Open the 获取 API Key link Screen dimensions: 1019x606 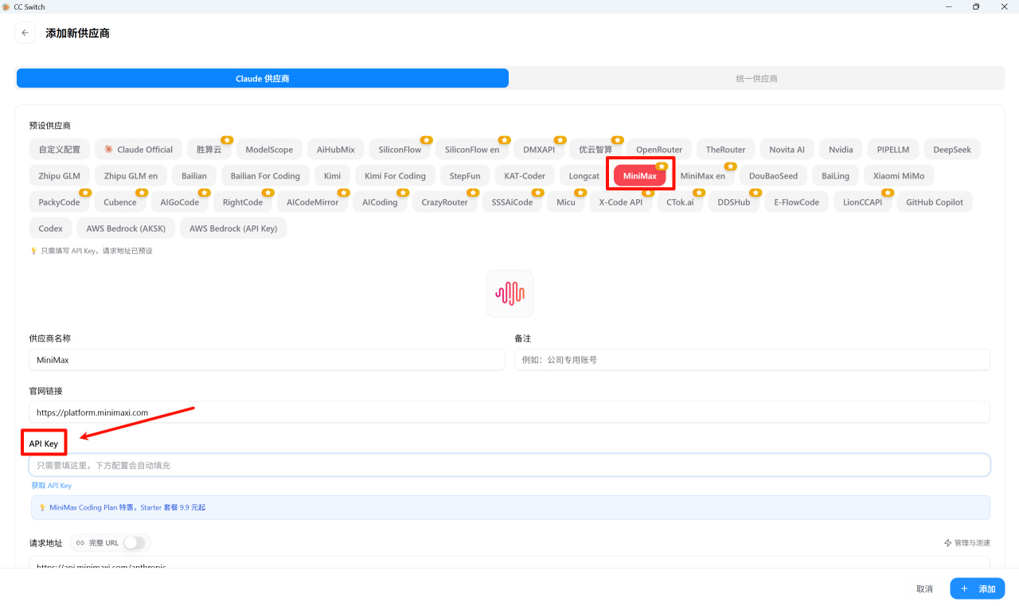pyautogui.click(x=52, y=486)
